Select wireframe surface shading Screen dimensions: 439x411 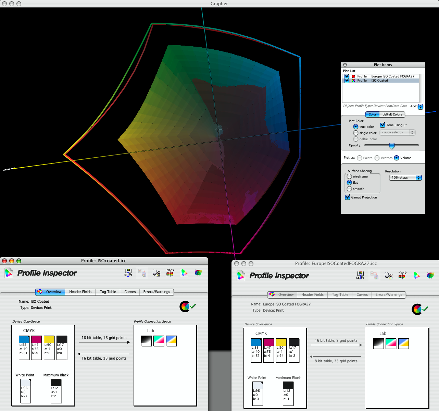(x=349, y=177)
